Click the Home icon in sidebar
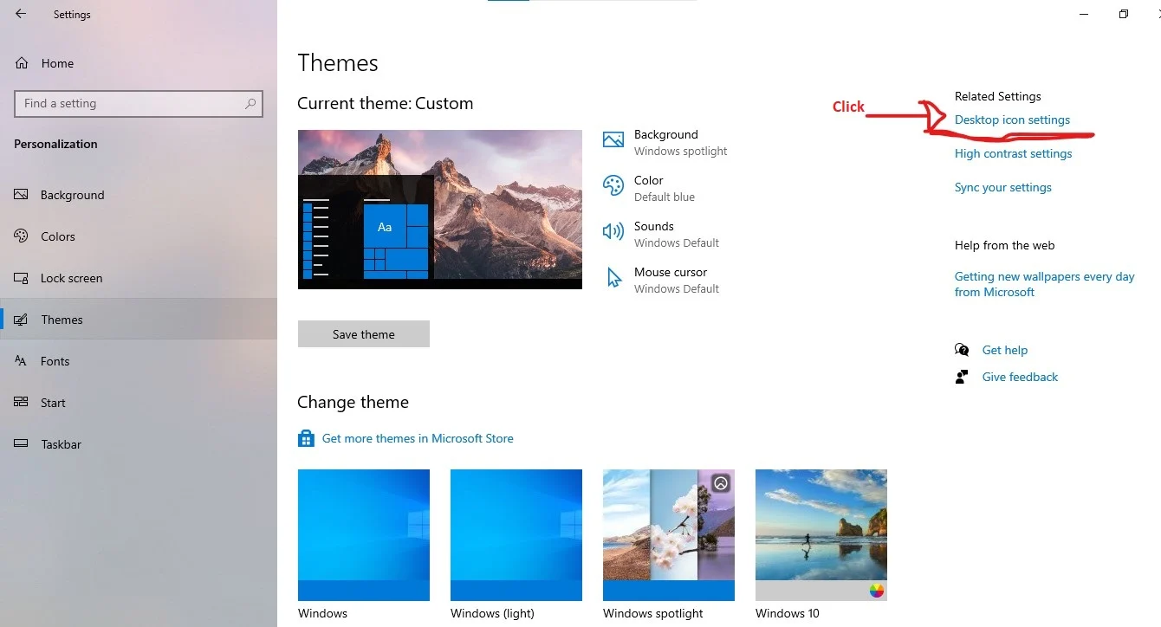Image resolution: width=1161 pixels, height=627 pixels. 22,63
